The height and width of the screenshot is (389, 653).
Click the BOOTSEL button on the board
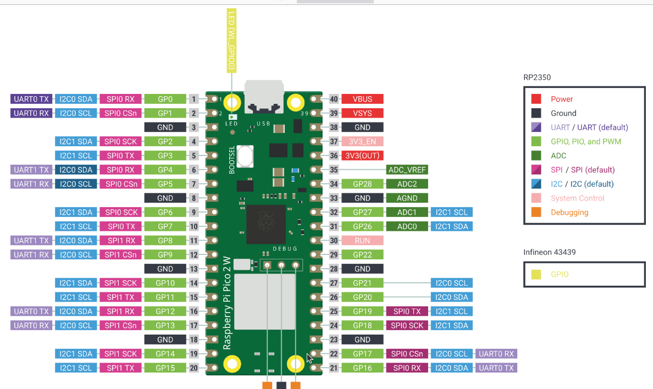tap(245, 157)
